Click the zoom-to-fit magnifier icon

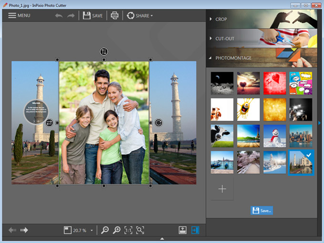coord(140,230)
